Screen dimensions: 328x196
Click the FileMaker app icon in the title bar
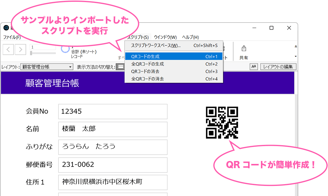click(6, 28)
